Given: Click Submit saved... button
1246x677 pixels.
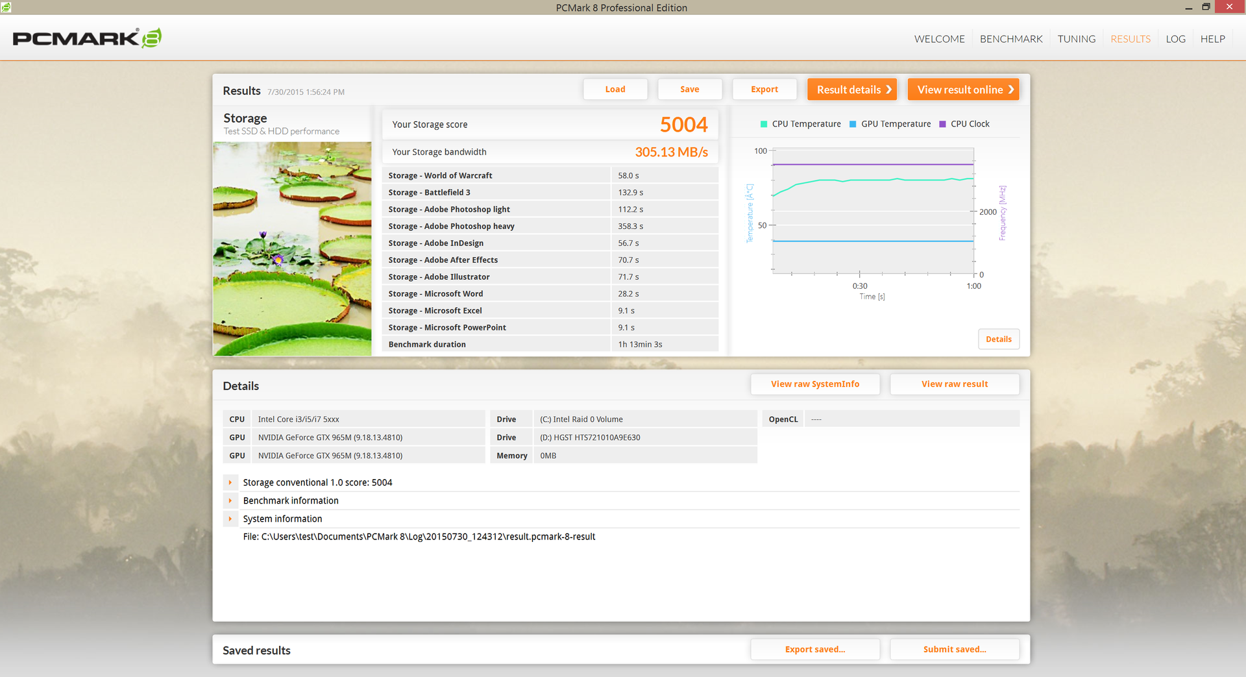Looking at the screenshot, I should click(955, 650).
